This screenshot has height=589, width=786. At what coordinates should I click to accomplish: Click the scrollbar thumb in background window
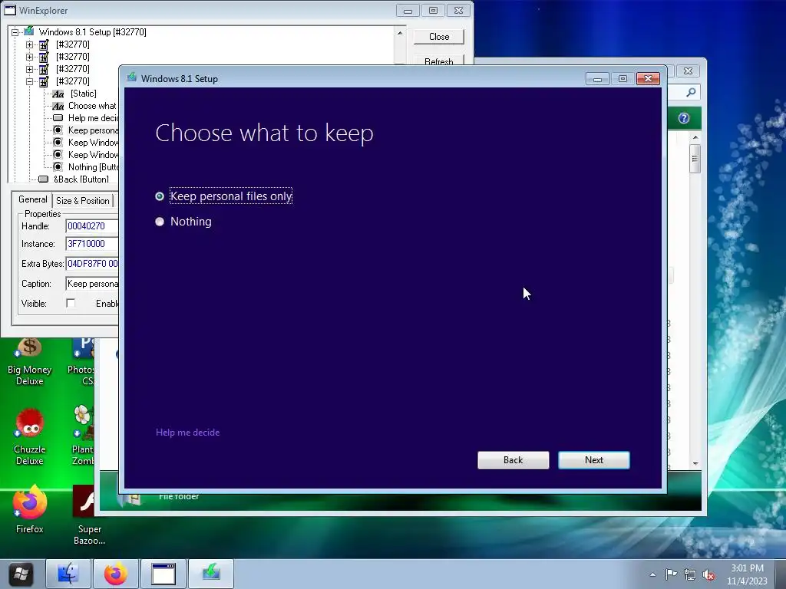[695, 159]
